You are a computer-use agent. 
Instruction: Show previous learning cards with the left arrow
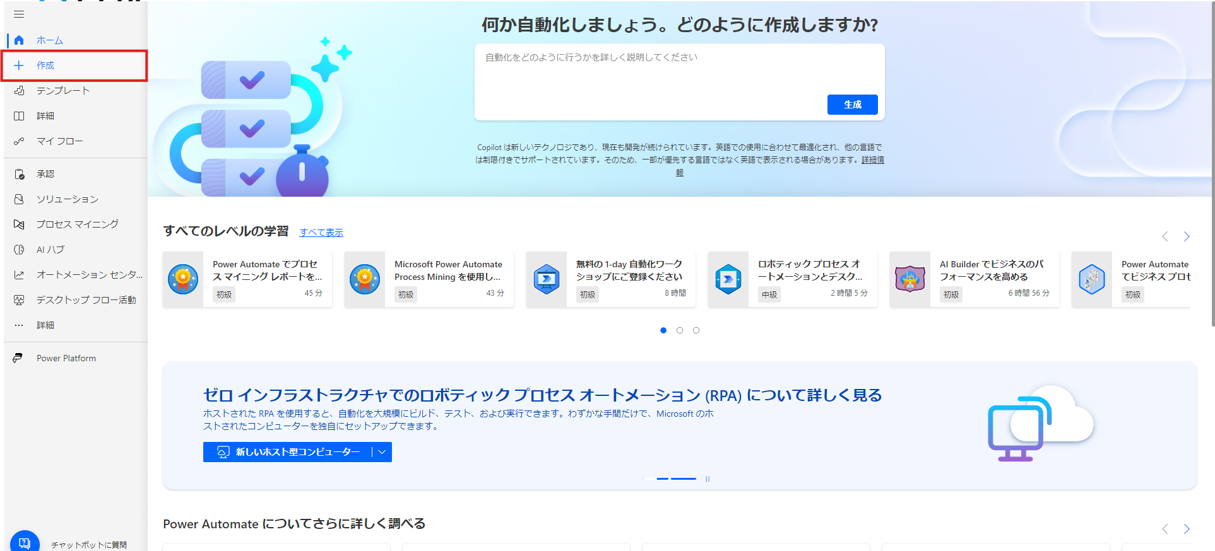coord(1165,236)
